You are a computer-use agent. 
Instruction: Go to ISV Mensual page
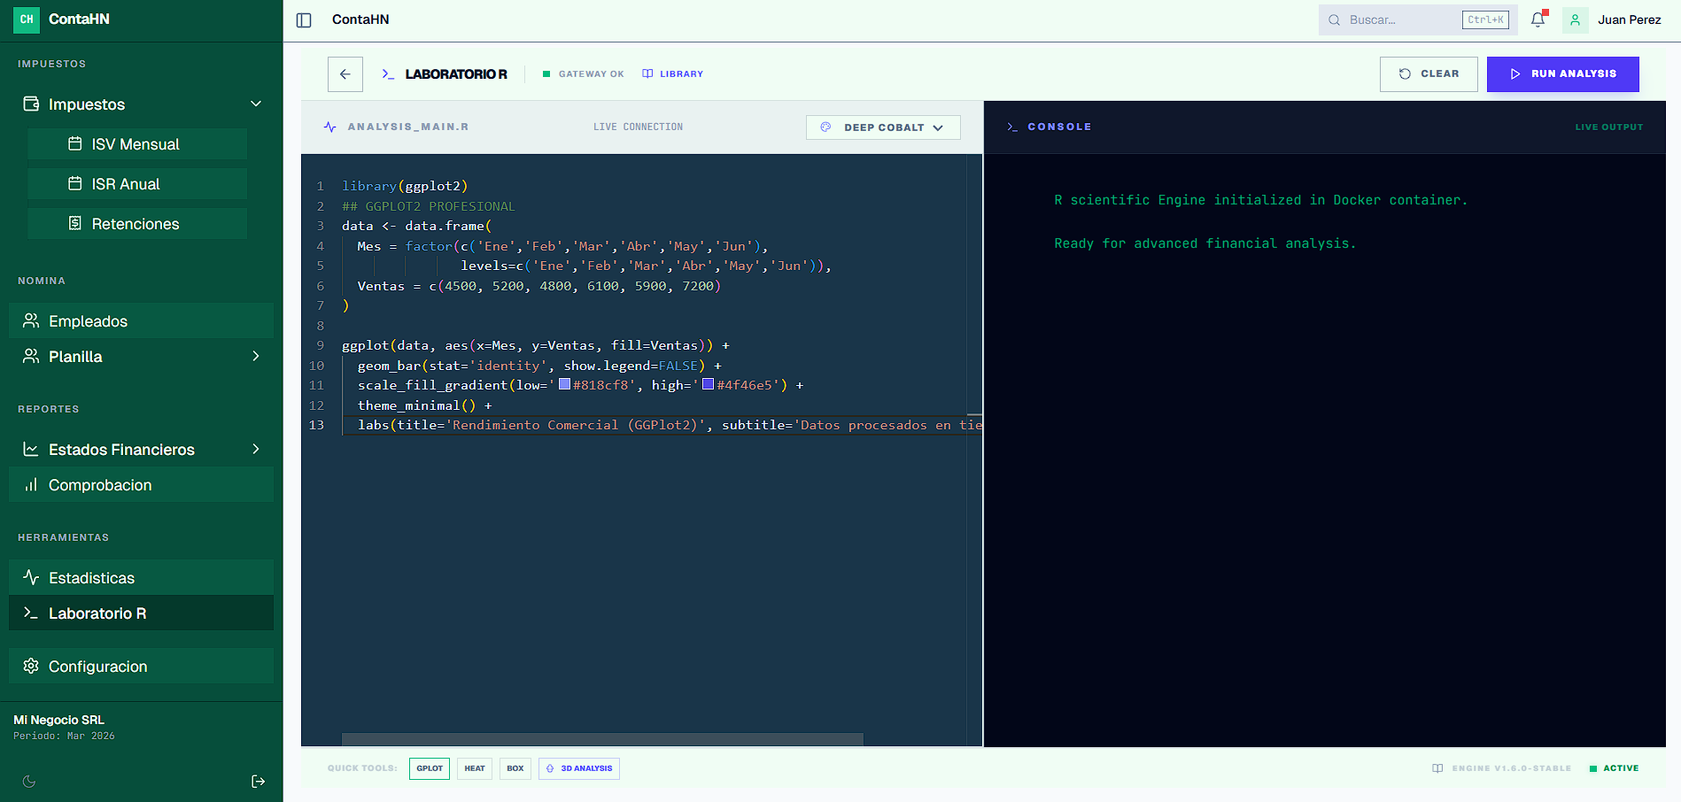click(x=136, y=144)
